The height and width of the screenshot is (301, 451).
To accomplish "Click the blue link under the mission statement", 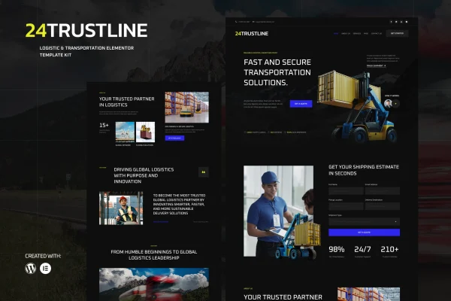I will click(161, 222).
